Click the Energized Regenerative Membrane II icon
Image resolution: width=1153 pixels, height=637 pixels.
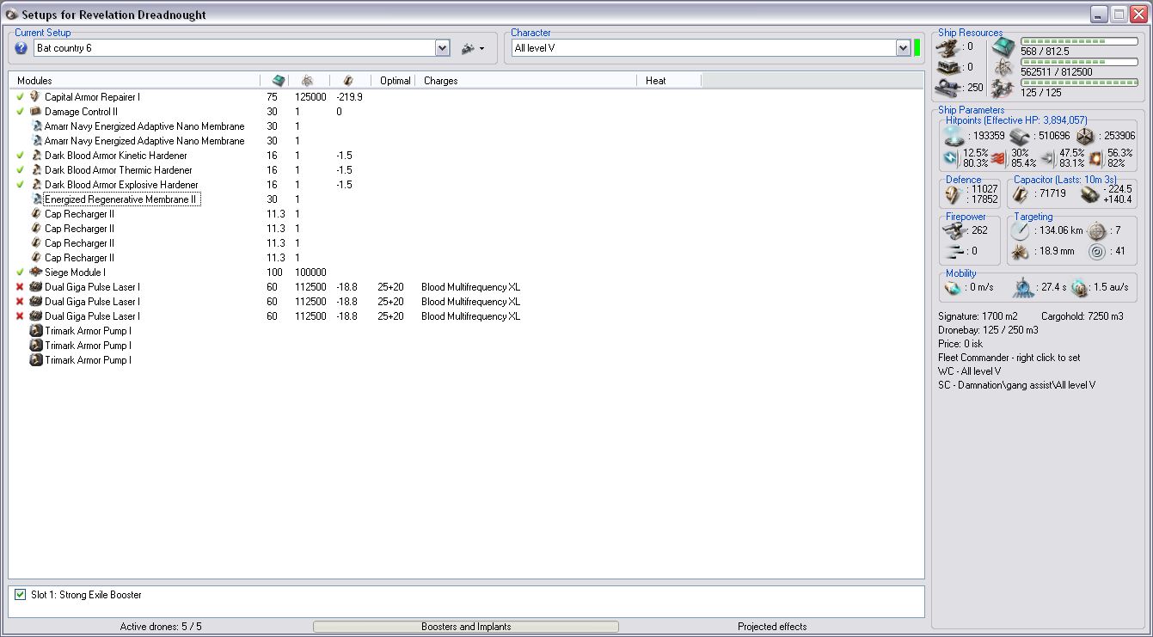click(36, 199)
